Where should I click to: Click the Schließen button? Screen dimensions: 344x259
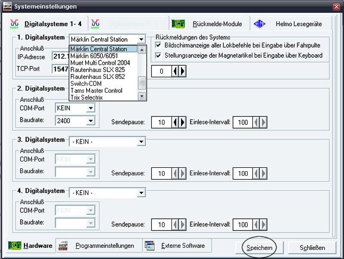pos(312,247)
